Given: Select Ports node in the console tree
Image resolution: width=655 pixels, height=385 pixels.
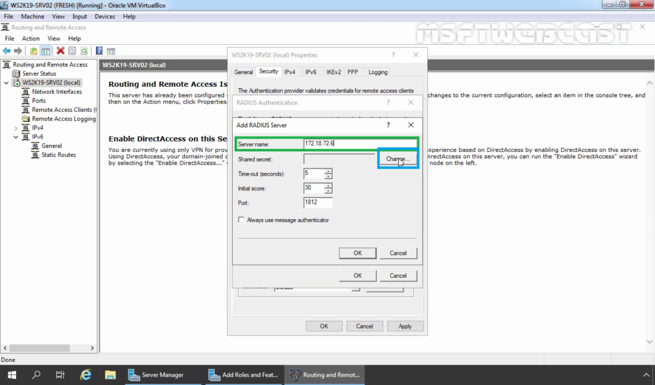Looking at the screenshot, I should 39,100.
